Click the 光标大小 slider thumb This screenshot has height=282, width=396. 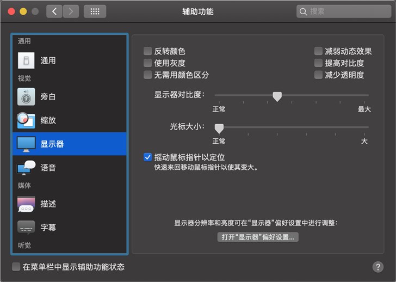tap(219, 128)
